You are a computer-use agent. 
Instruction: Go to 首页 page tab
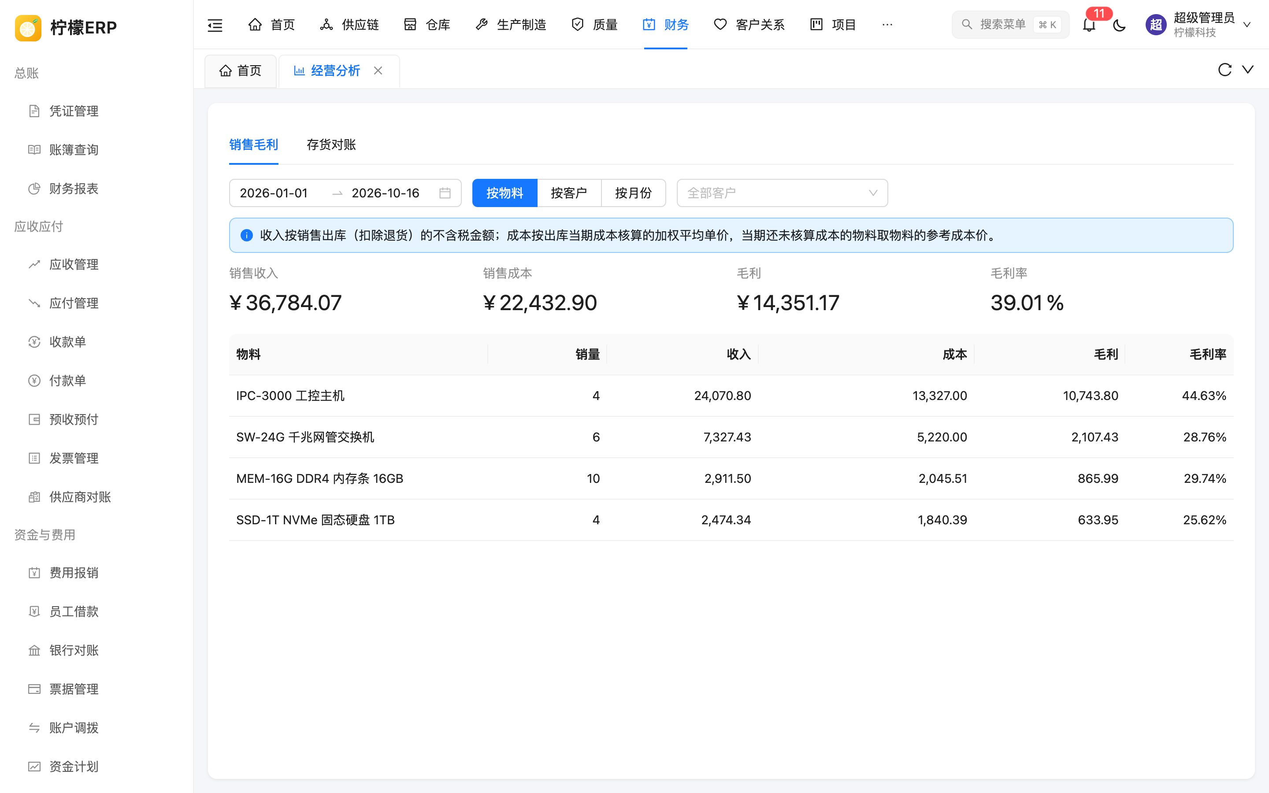[240, 70]
